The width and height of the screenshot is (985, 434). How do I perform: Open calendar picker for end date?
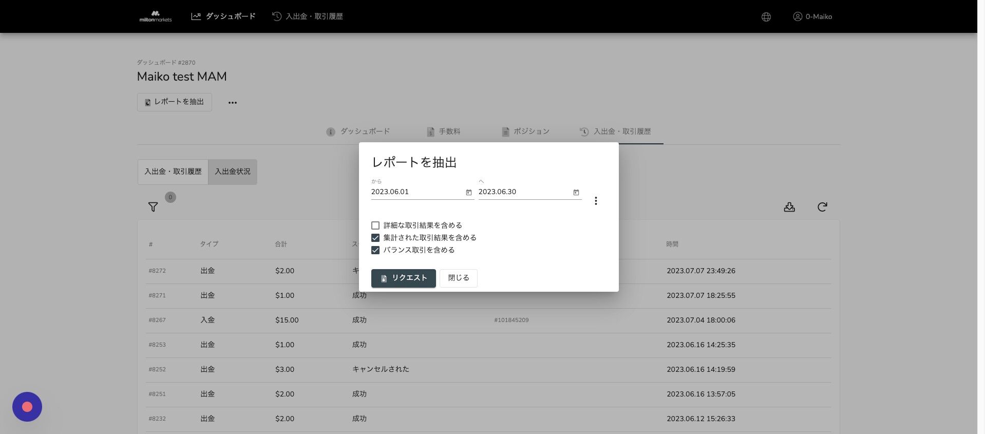pos(576,193)
